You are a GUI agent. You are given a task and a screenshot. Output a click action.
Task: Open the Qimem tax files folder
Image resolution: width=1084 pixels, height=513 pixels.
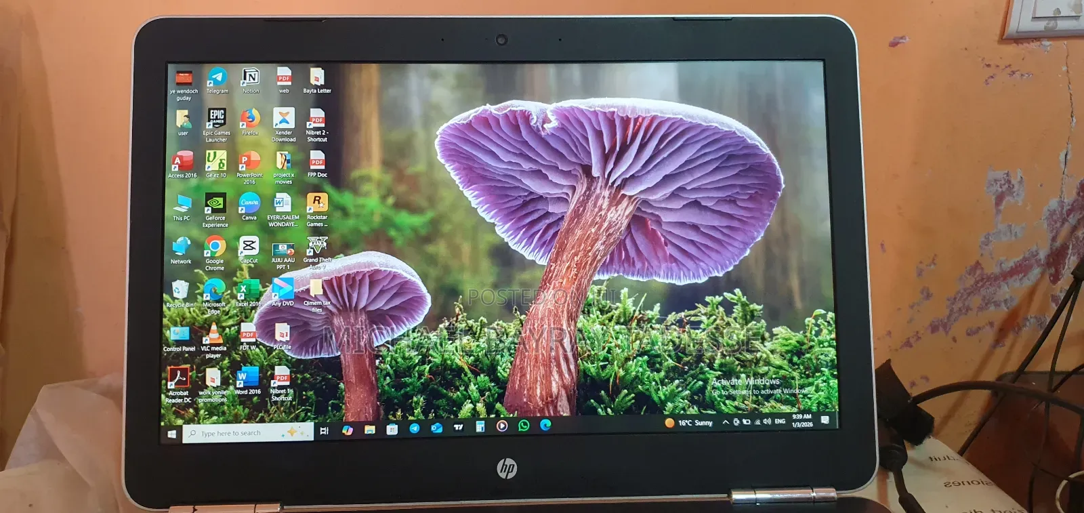317,296
